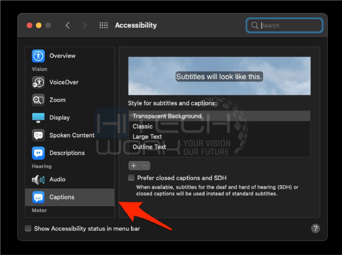
Task: Focus the Search input field
Action: (x=285, y=25)
